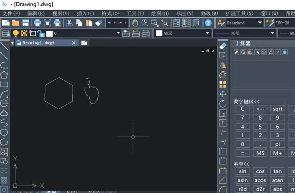The image size is (295, 193).
Task: Open the 绘图(D) menu
Action: coord(160,14)
